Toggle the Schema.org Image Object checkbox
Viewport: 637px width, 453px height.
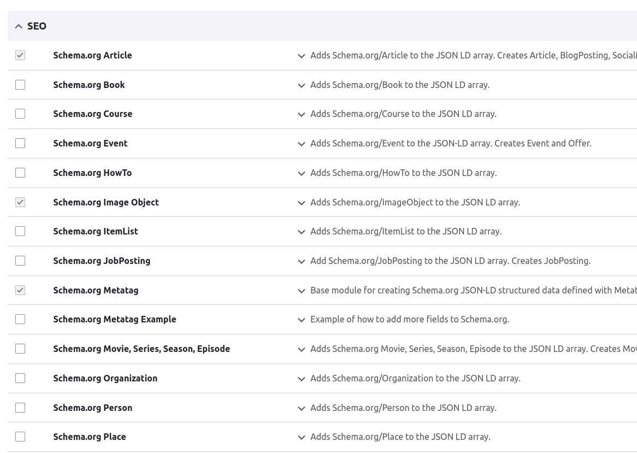point(20,202)
